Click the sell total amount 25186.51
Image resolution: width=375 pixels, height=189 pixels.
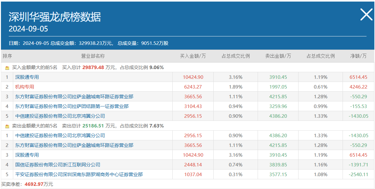tap(93, 126)
